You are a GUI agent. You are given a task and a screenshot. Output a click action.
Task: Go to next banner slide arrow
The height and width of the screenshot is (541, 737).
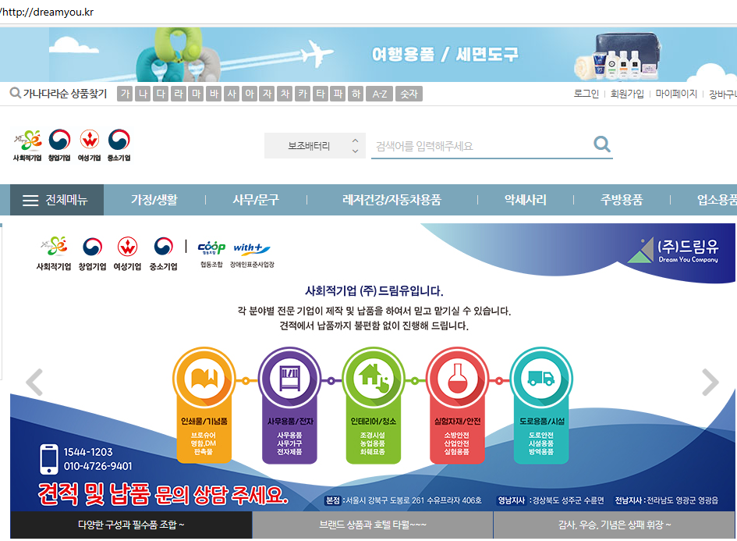[710, 383]
